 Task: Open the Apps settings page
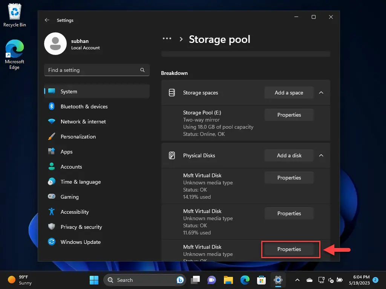(x=66, y=152)
